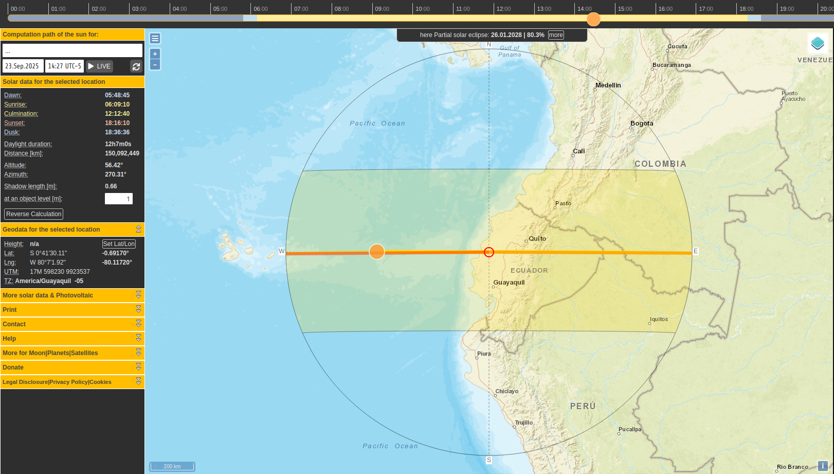This screenshot has height=474, width=834.
Task: Collapse the Geodata for the selected location section
Action: [x=138, y=229]
